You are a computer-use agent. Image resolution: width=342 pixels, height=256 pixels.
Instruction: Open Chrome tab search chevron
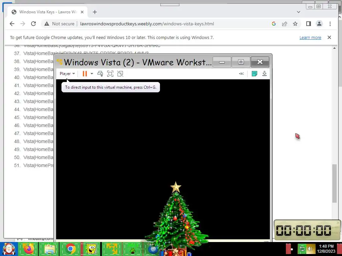pos(299,12)
